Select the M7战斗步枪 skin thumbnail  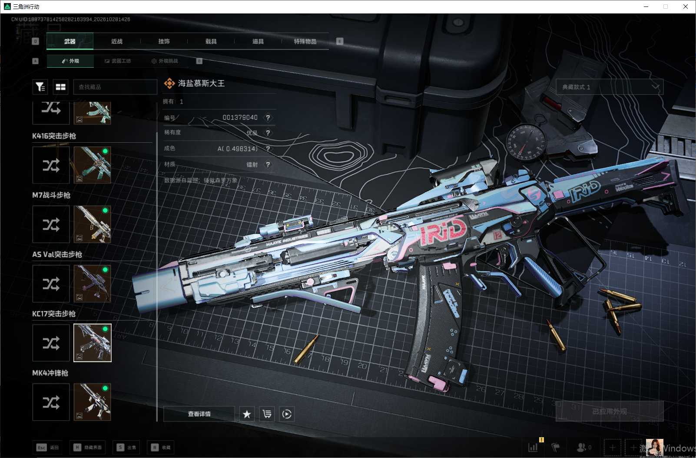point(92,224)
